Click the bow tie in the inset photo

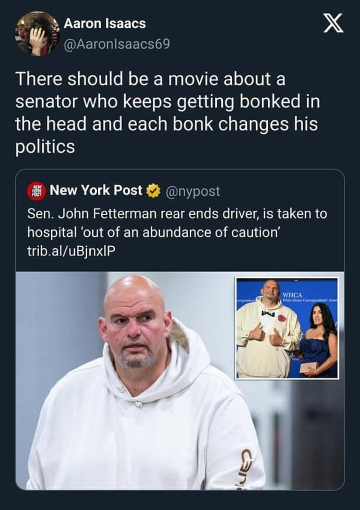click(268, 313)
